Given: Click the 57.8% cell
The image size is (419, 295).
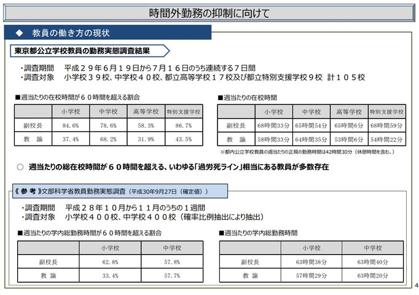Looking at the screenshot, I should 172,262.
